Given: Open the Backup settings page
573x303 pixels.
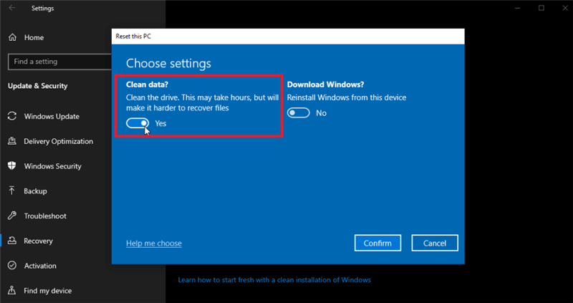Looking at the screenshot, I should 35,191.
